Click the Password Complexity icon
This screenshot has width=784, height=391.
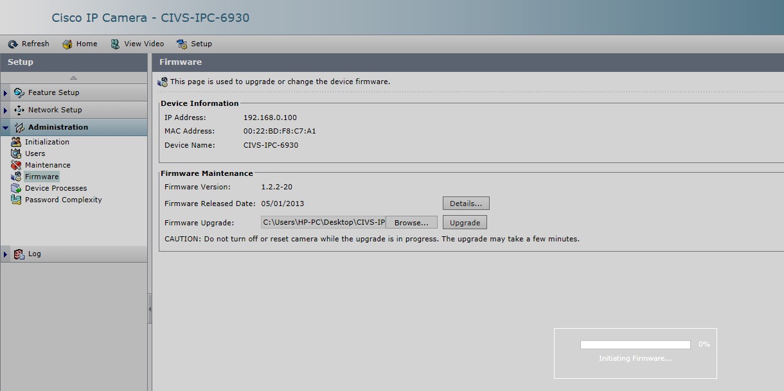[16, 200]
